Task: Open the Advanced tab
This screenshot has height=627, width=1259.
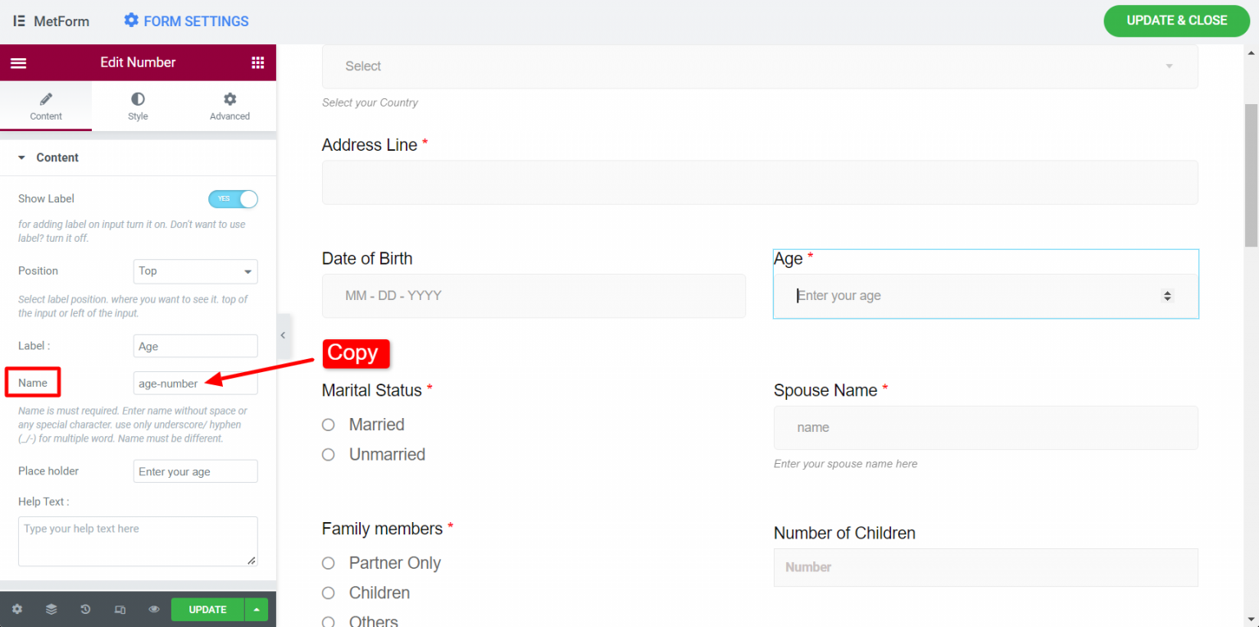Action: tap(229, 106)
